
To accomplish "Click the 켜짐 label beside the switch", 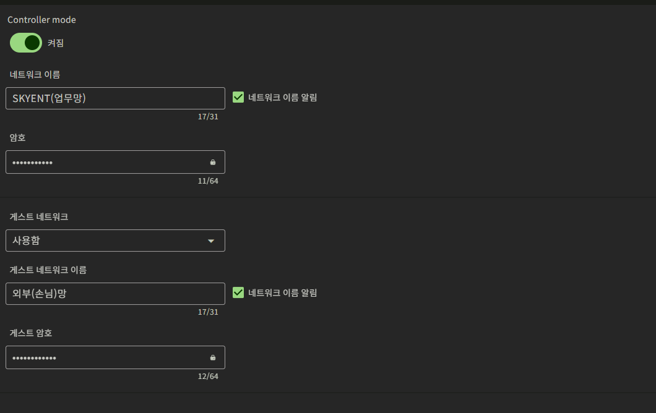I will click(x=56, y=43).
